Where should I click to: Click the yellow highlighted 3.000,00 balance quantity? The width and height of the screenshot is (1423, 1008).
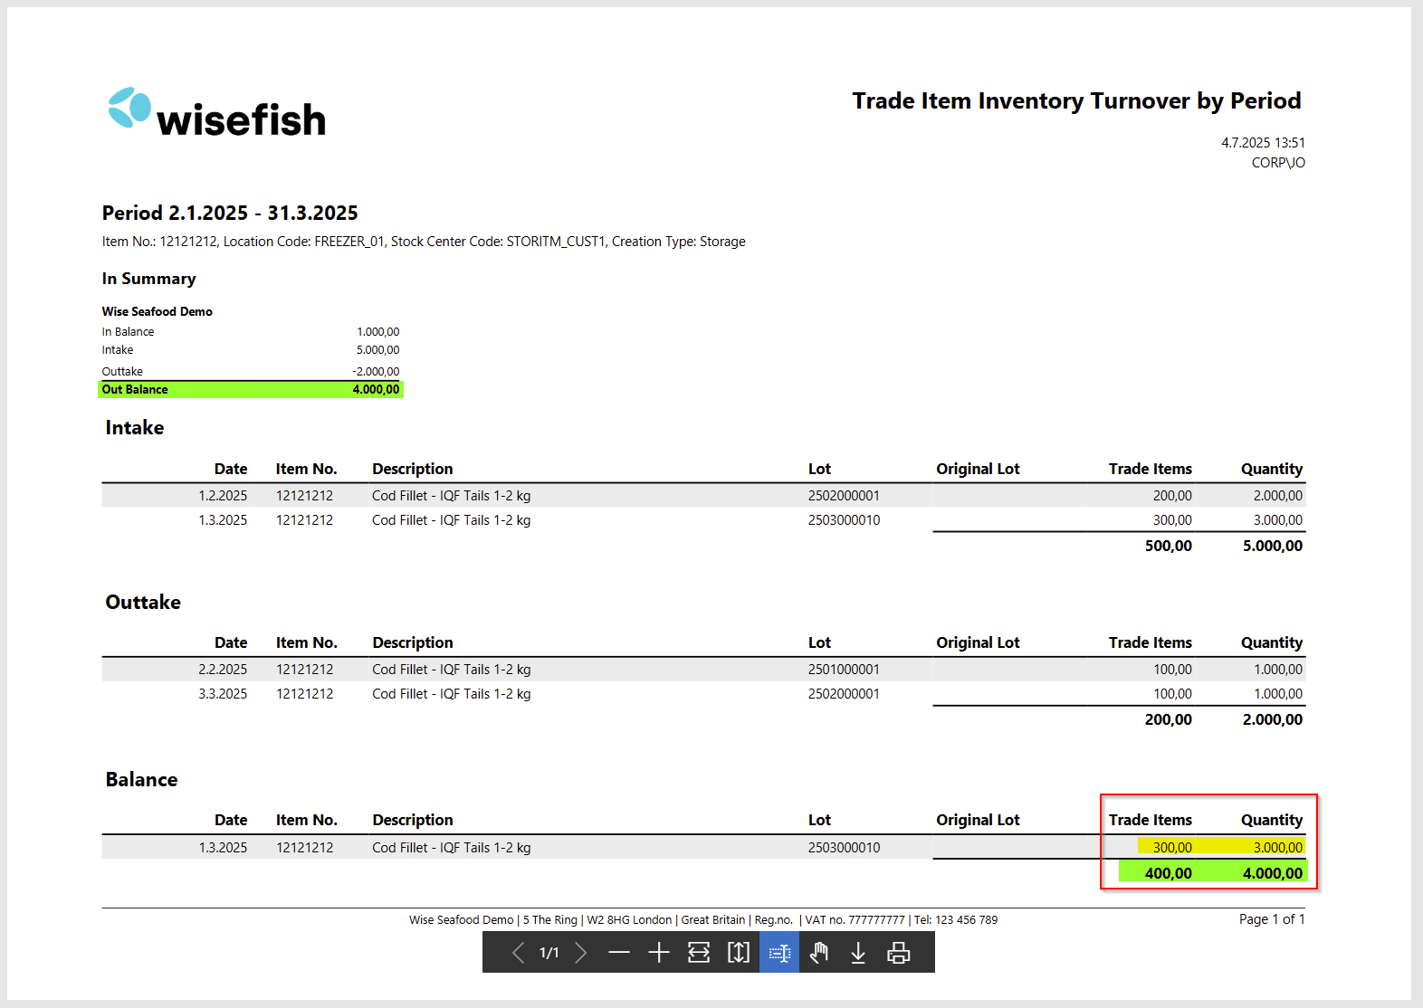(x=1277, y=848)
